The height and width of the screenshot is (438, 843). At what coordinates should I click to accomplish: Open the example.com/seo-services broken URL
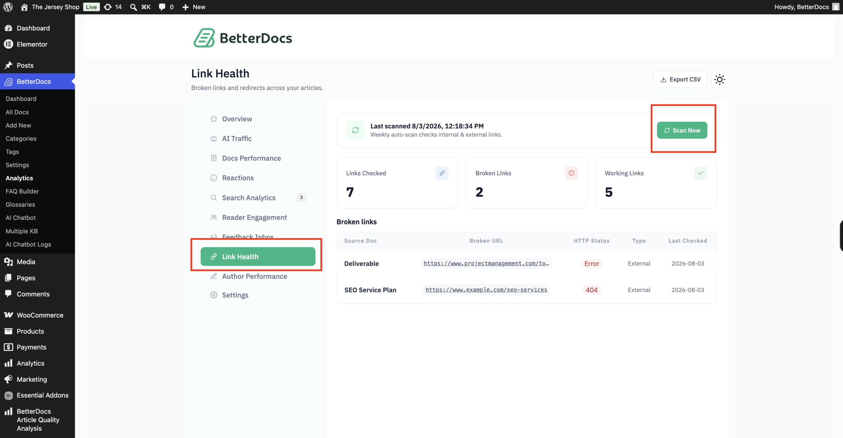click(486, 290)
